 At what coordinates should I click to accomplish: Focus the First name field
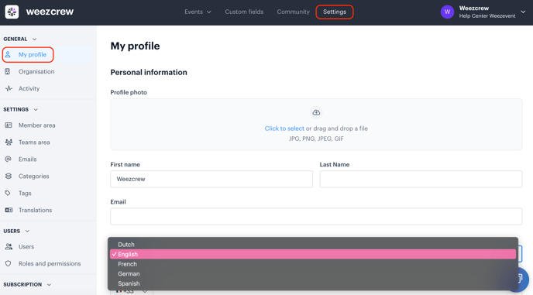pos(211,179)
